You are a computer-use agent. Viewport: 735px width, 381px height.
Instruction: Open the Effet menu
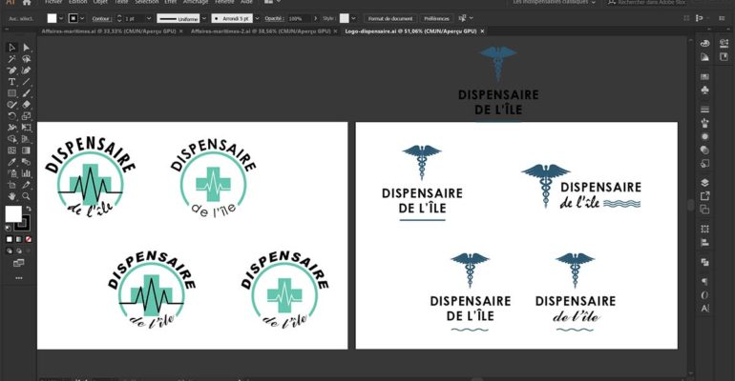coord(170,3)
